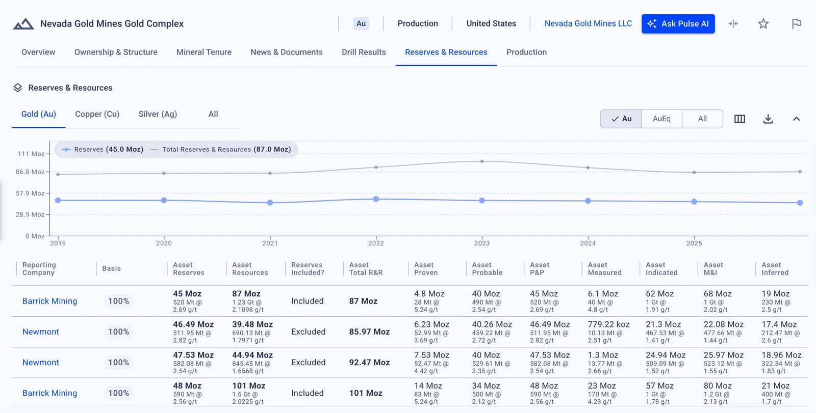The width and height of the screenshot is (816, 413).
Task: Click the 2022 Reserves data point on chart
Action: click(x=376, y=199)
